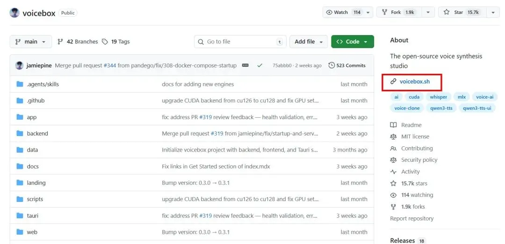
Task: Click the Go to file search field
Action: 240,42
